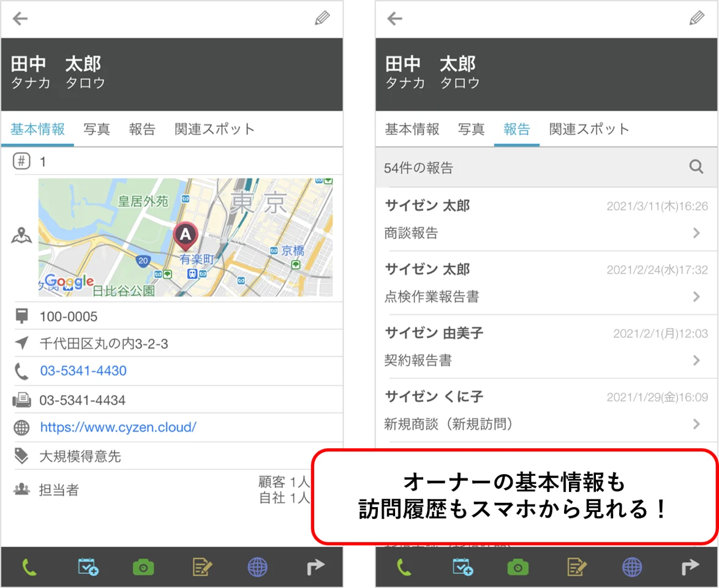Open the 契約報告書 row chevron
Viewport: 719px width, 588px height.
pos(696,361)
